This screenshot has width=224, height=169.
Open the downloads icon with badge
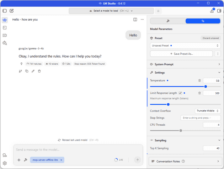coord(212,11)
